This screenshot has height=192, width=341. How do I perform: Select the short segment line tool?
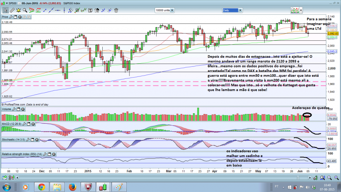coord(45,10)
